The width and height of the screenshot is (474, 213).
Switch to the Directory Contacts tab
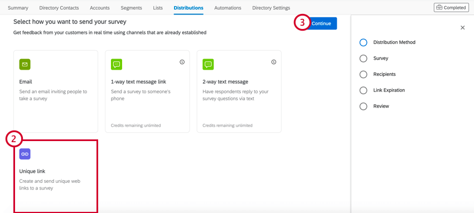(59, 8)
